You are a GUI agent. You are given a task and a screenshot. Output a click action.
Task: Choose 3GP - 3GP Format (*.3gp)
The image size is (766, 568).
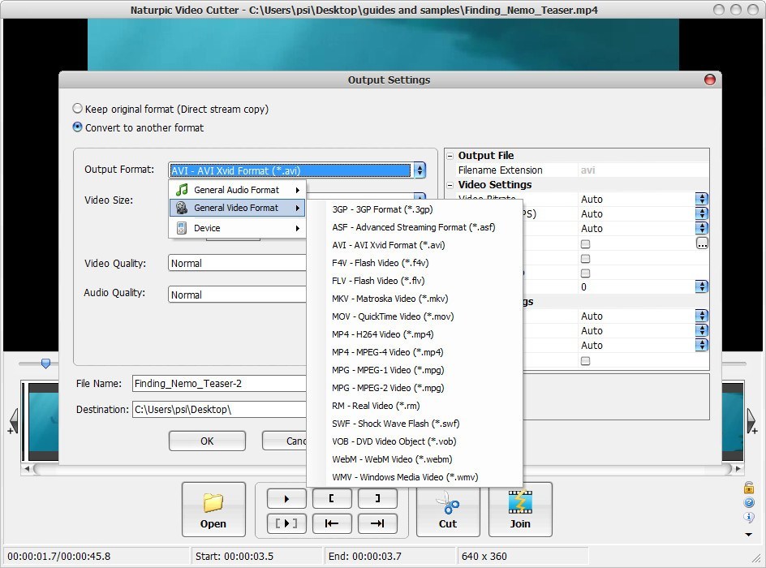[415, 209]
